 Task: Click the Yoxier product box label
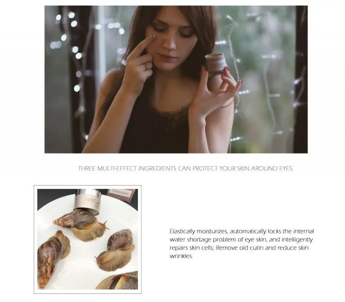click(121, 194)
